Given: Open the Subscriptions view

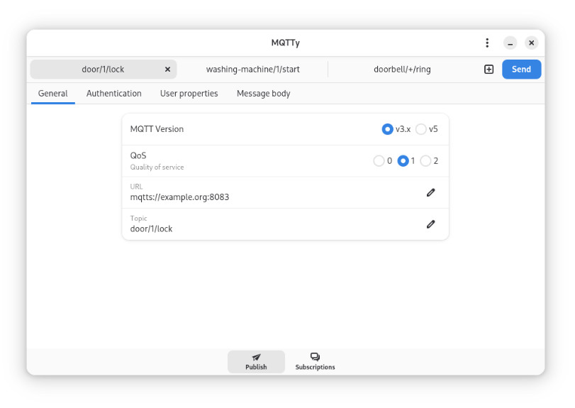Looking at the screenshot, I should 315,362.
